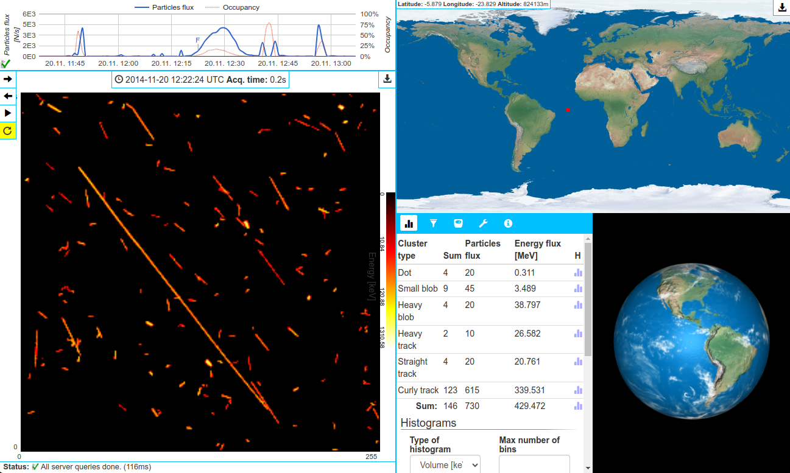Open the info circle tab
This screenshot has width=790, height=473.
pos(508,223)
